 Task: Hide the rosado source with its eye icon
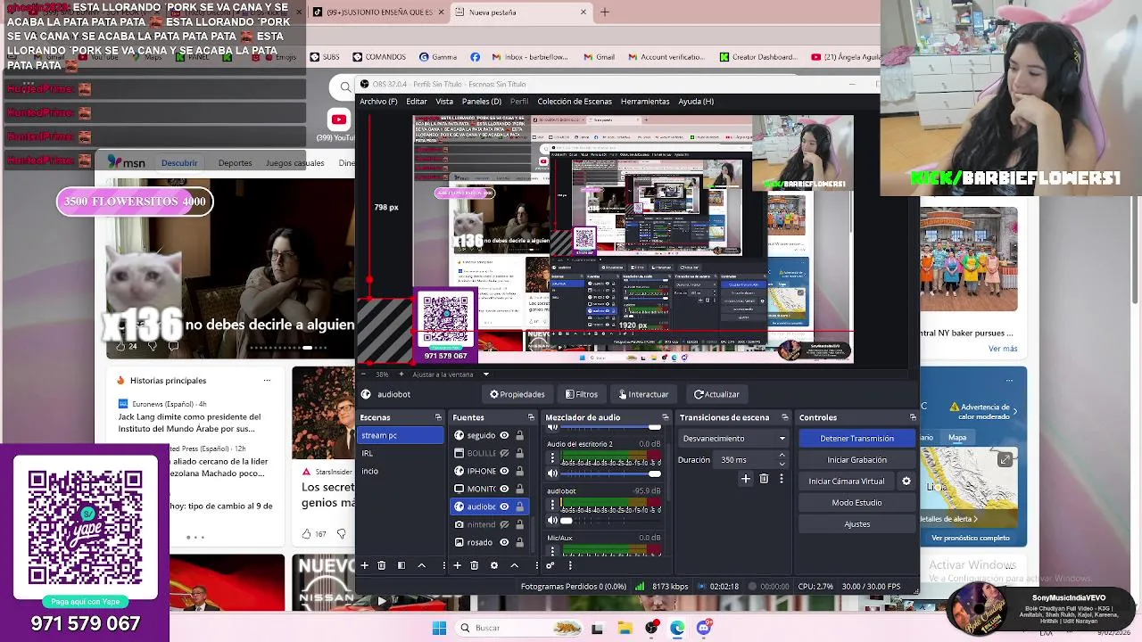(x=504, y=542)
